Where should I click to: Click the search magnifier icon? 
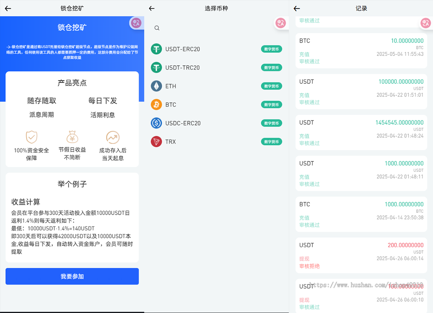point(157,28)
